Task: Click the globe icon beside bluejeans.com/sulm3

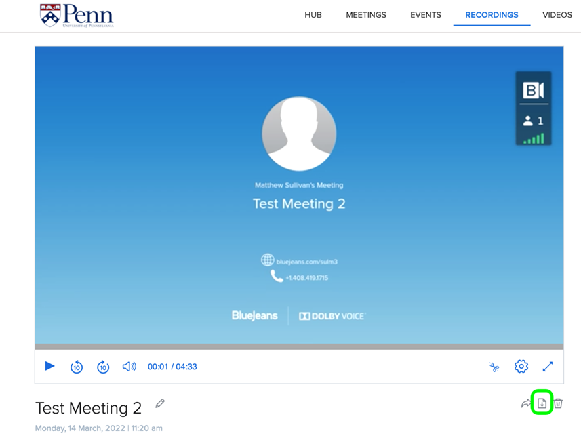Action: click(x=268, y=260)
